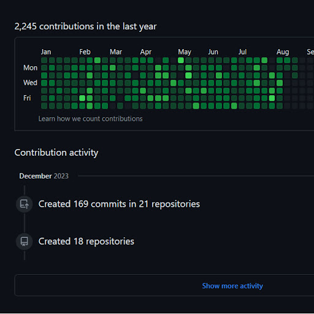Select the brightest Friday cell under Feb
The width and height of the screenshot is (314, 314).
(x=82, y=98)
